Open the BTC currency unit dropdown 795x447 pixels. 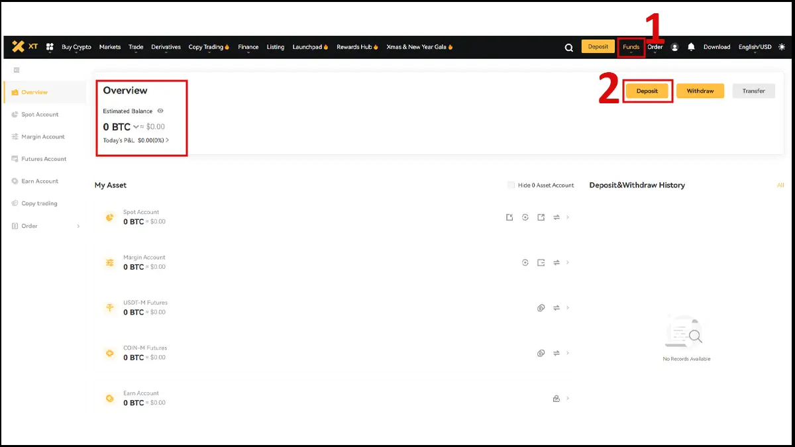(x=136, y=127)
